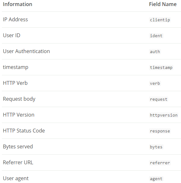Click the HTTP Verb row label
181x183 pixels.
click(x=15, y=83)
